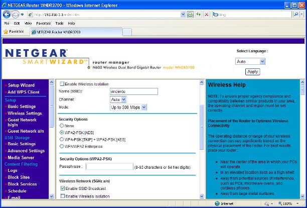Click the 100% zoom level button
This screenshot has width=307, height=208.
[x=285, y=203]
